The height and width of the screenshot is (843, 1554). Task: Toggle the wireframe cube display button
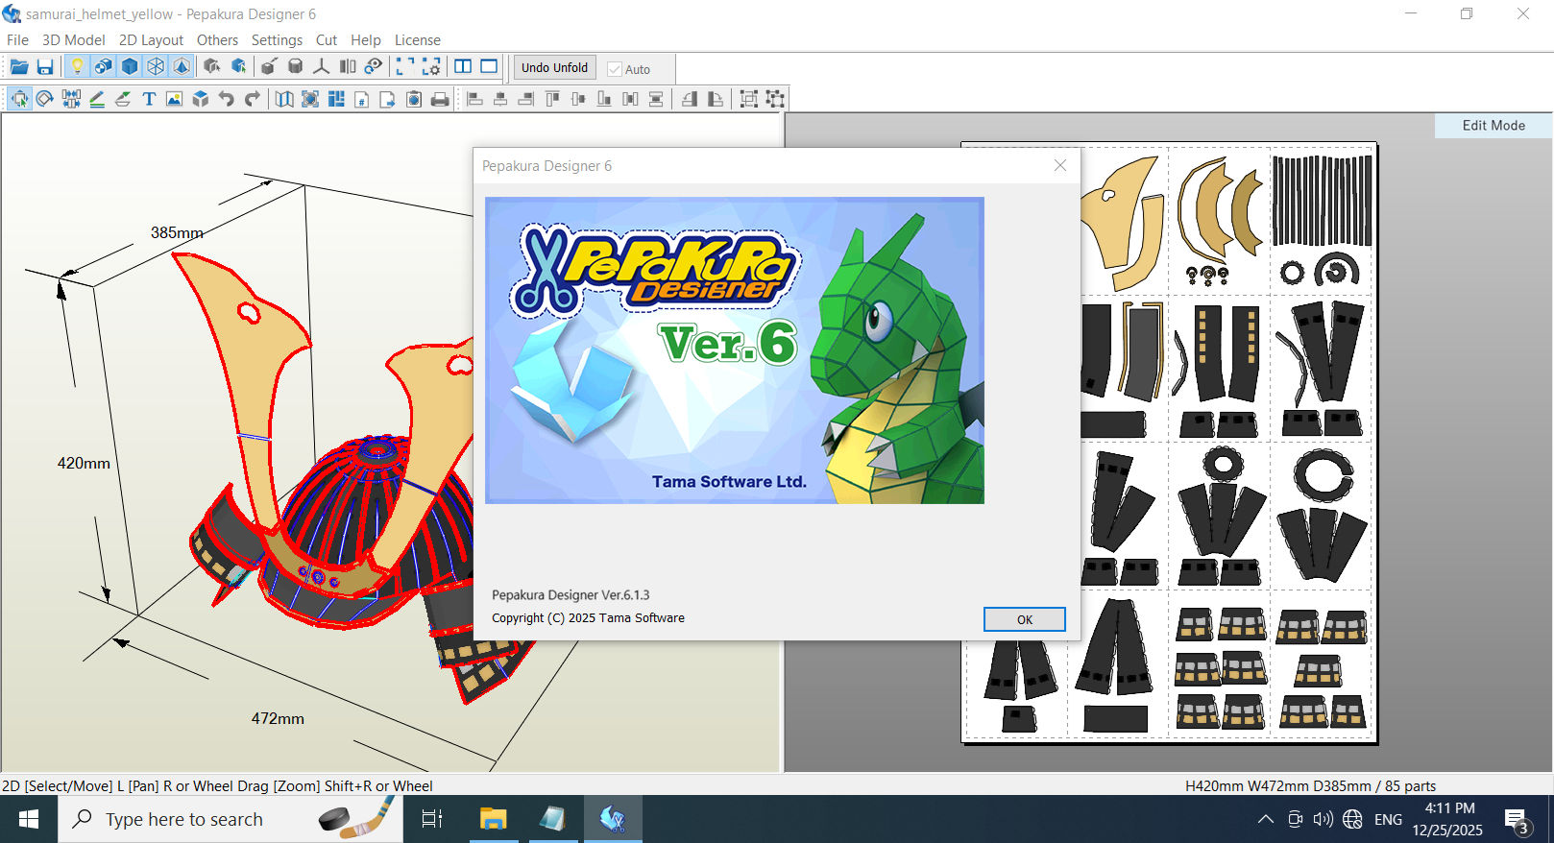pyautogui.click(x=156, y=67)
